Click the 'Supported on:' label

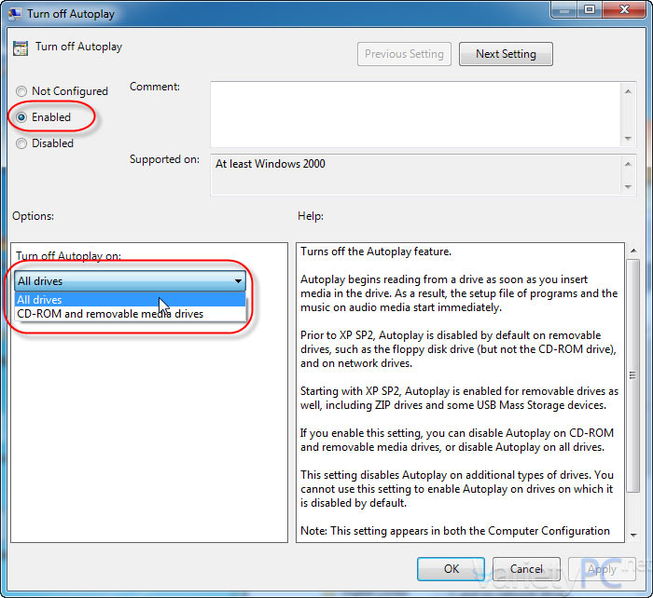point(164,159)
